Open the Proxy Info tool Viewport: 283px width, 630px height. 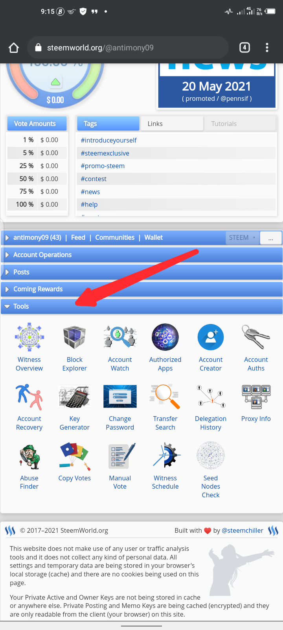(256, 402)
